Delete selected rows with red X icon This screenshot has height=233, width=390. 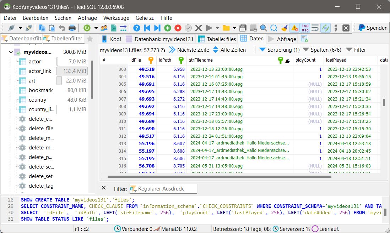pyautogui.click(x=178, y=28)
